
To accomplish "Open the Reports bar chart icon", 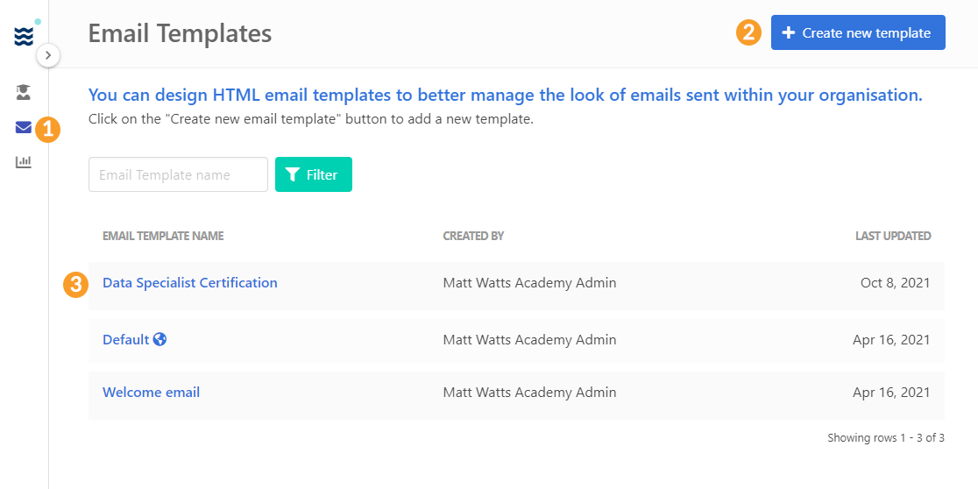I will [24, 162].
